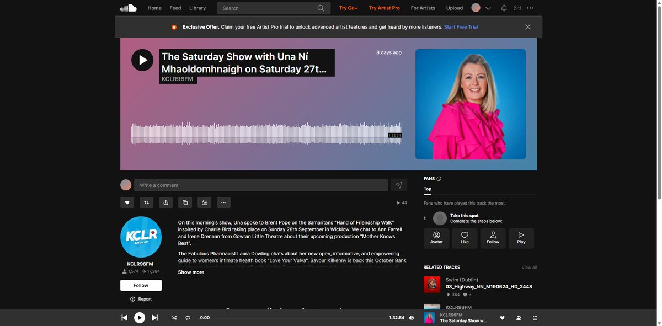Send the comment with paper-plane button
Image resolution: width=662 pixels, height=326 pixels.
[399, 185]
